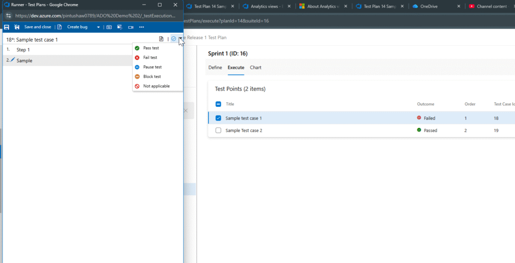Expand the Create bug dropdown arrow
This screenshot has width=515, height=263.
(x=98, y=27)
